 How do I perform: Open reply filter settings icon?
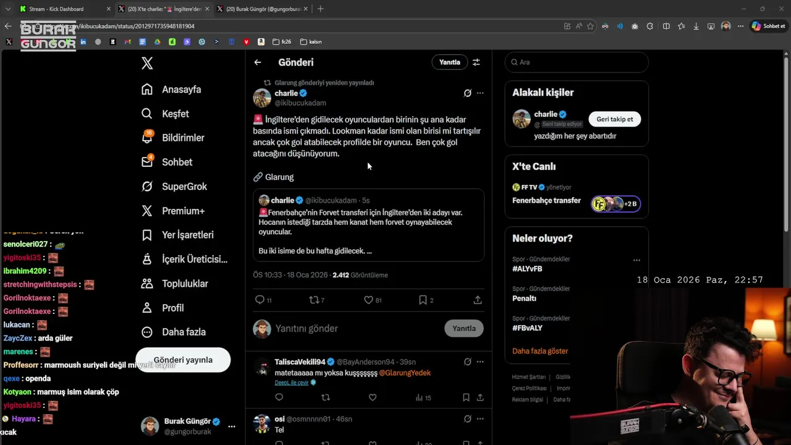(476, 62)
